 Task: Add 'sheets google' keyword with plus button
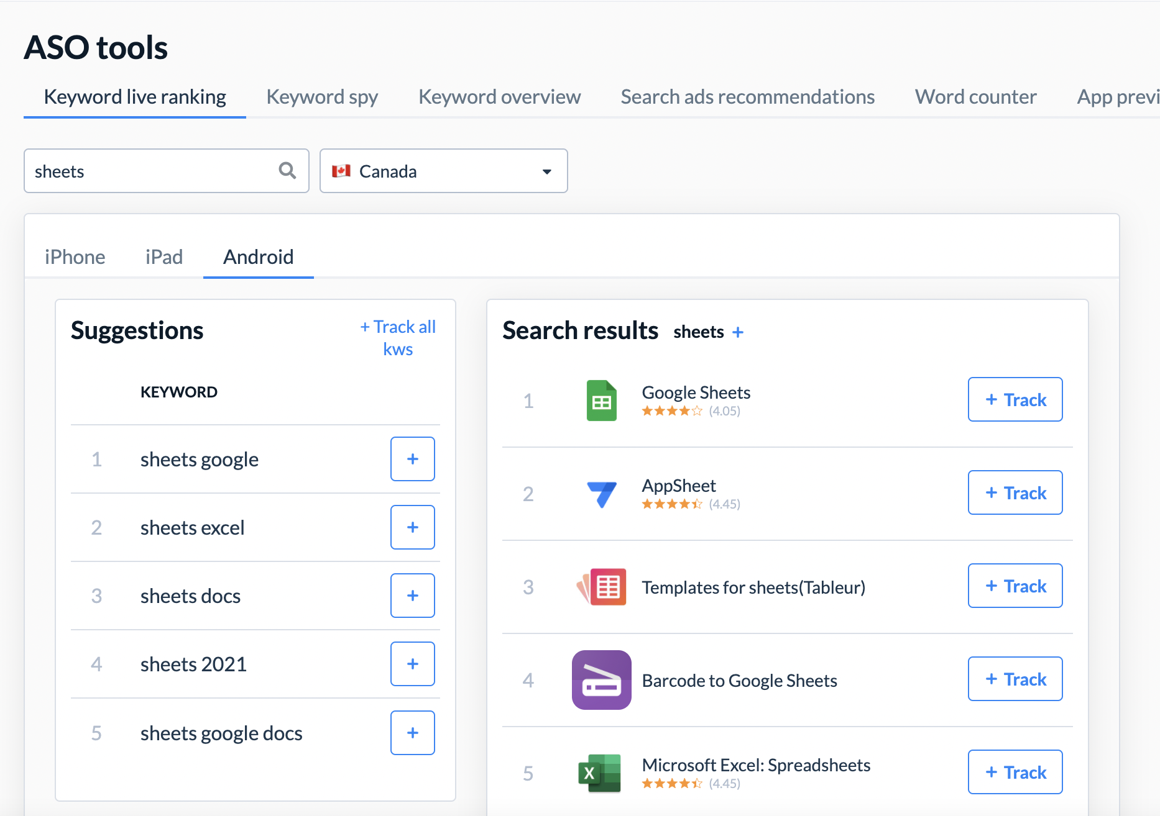[x=413, y=459]
